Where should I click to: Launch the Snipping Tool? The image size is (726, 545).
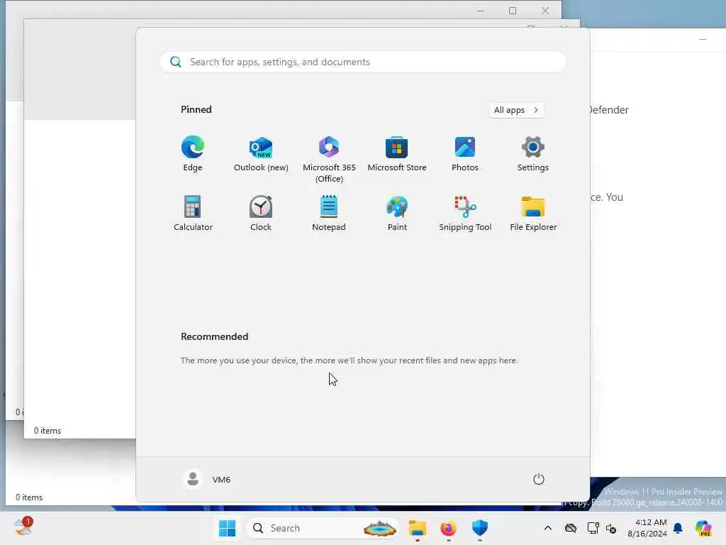[x=465, y=213]
